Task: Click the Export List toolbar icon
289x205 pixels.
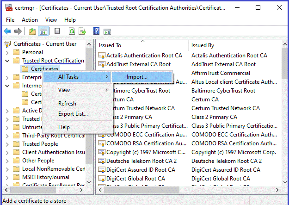Action: [82, 31]
